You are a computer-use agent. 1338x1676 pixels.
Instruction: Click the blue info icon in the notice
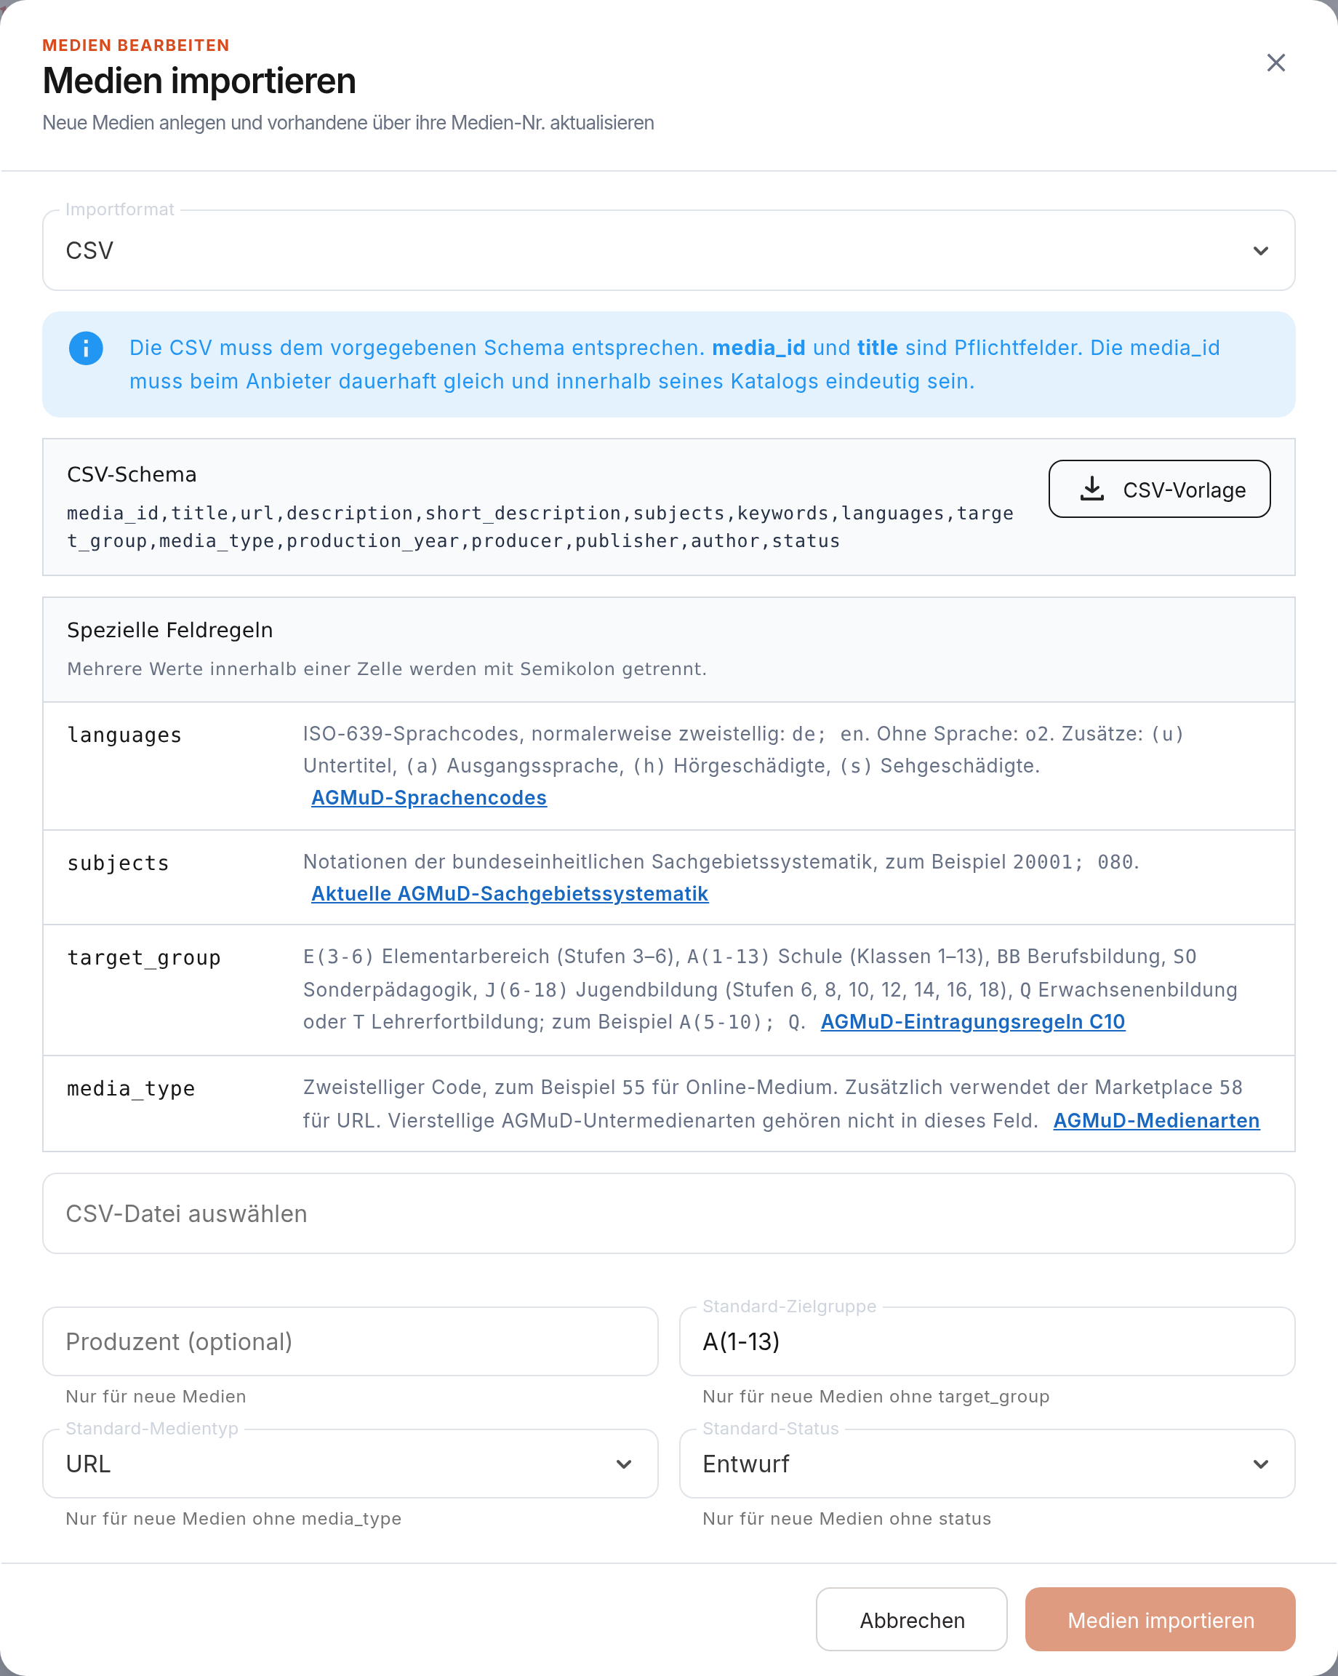tap(86, 348)
